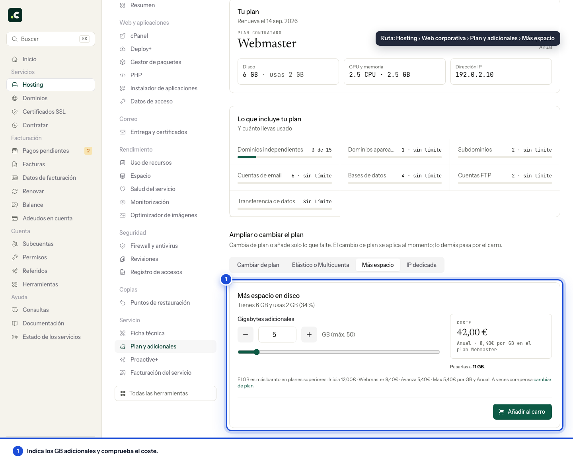
Task: Open Facturación del servicio menu item
Action: 166,373
